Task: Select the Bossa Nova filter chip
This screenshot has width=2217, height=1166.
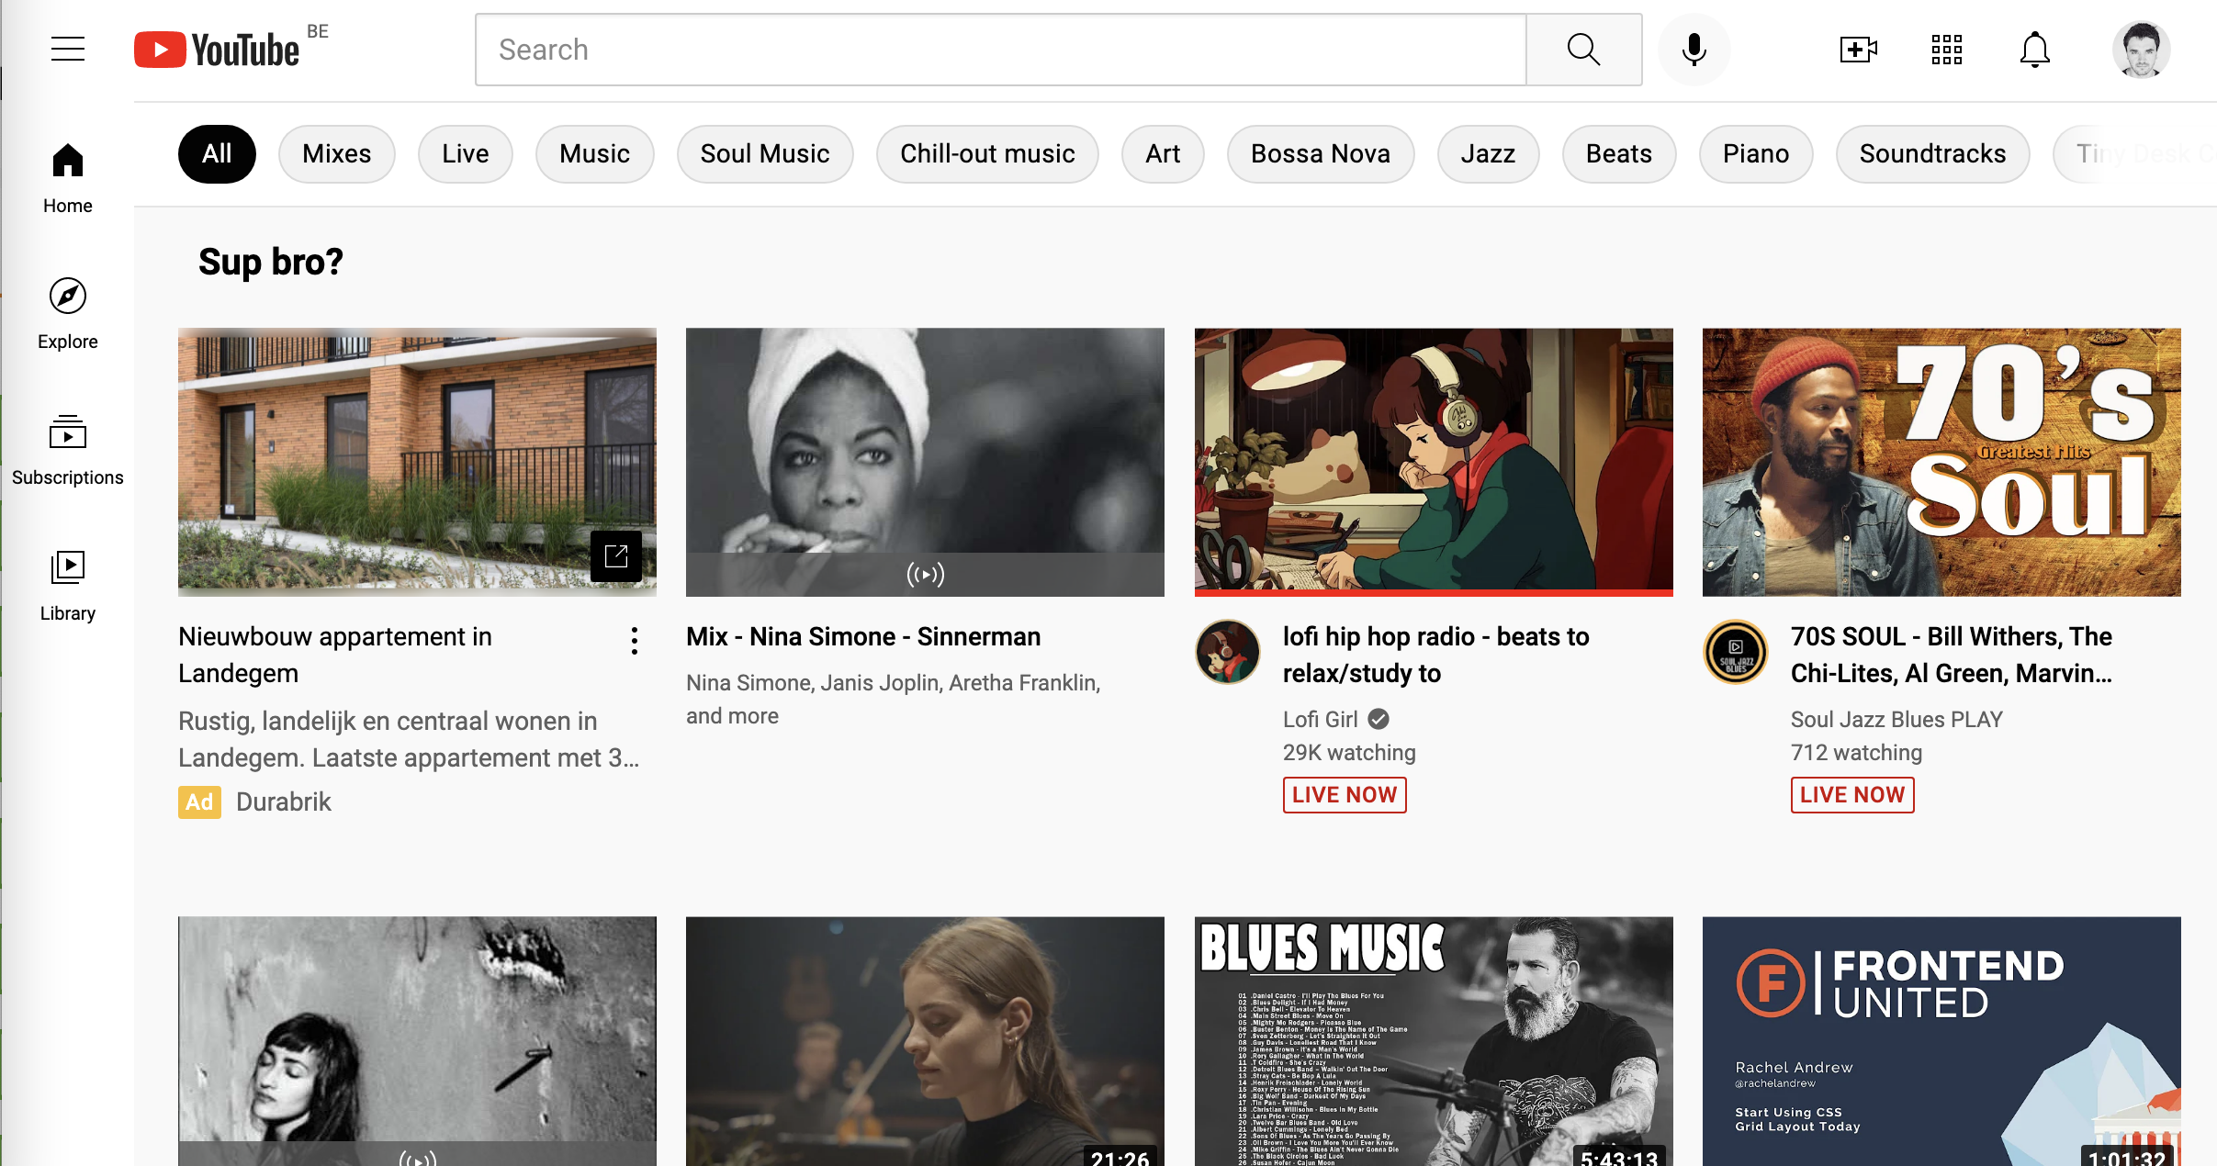Action: (1320, 154)
